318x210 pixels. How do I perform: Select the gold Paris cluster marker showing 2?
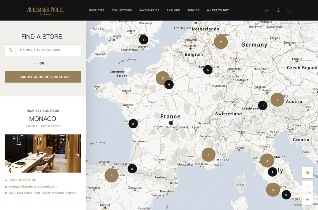coord(163,78)
